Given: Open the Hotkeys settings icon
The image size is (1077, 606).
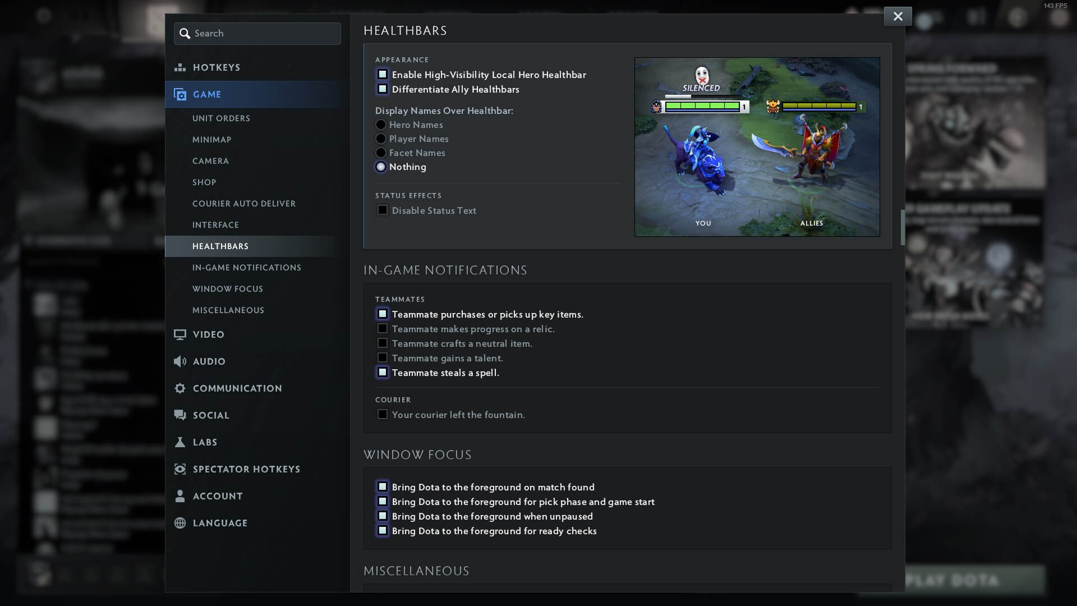Looking at the screenshot, I should coord(180,67).
